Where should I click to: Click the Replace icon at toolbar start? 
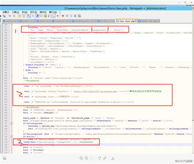coord(4,16)
